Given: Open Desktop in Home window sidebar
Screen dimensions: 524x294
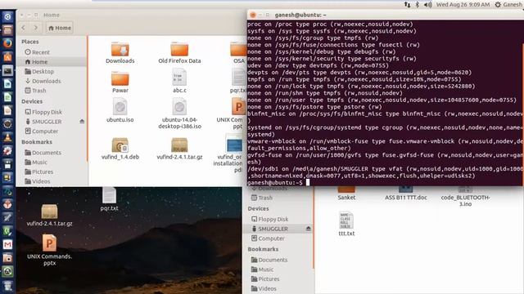Looking at the screenshot, I should [39, 71].
